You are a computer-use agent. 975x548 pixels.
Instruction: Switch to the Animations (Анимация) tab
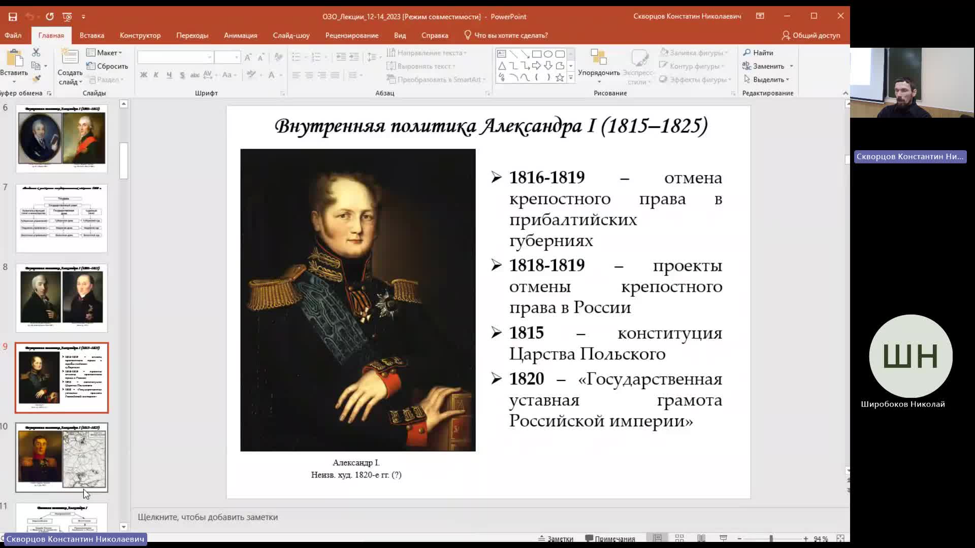[x=241, y=36]
